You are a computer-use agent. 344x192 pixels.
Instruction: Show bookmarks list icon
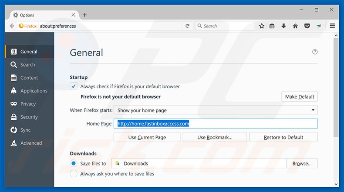coord(272,26)
